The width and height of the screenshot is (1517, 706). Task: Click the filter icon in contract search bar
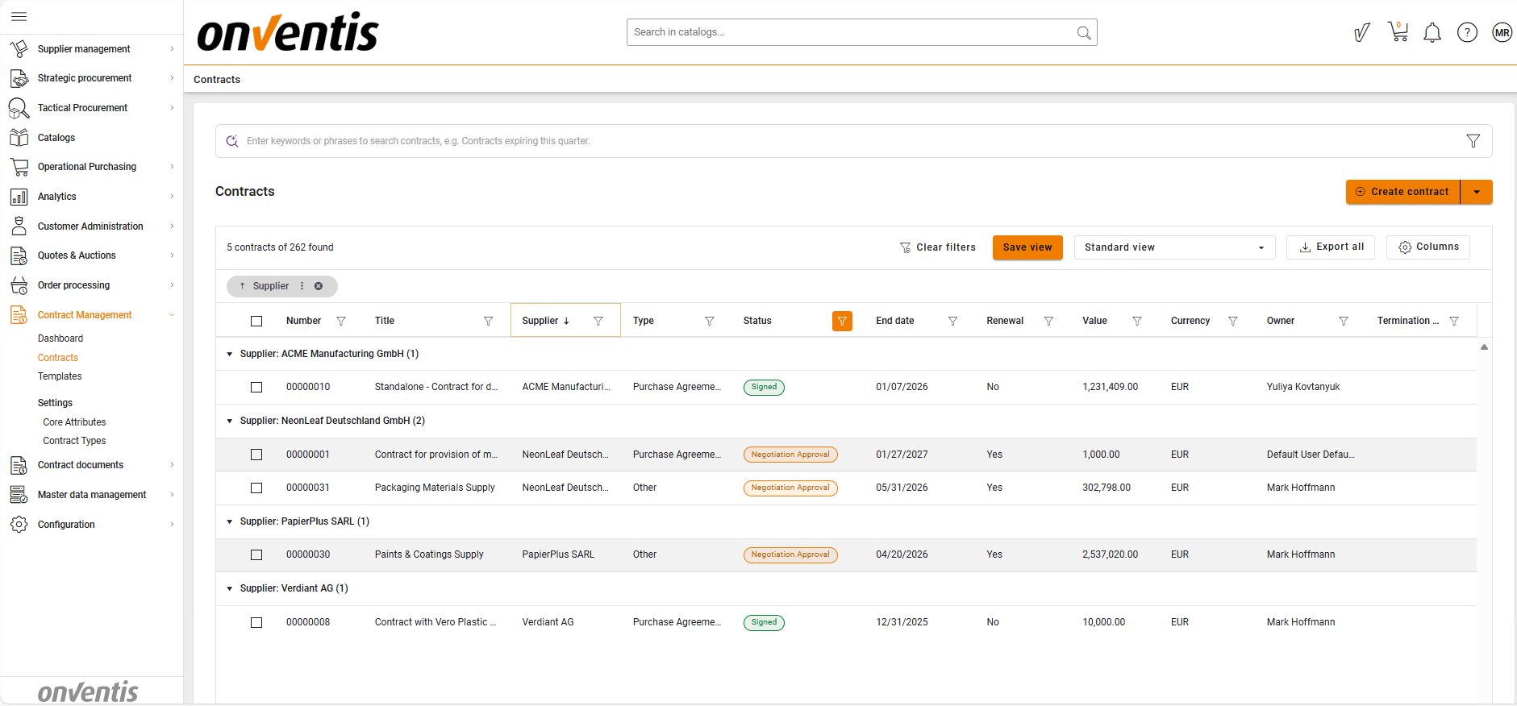1473,141
